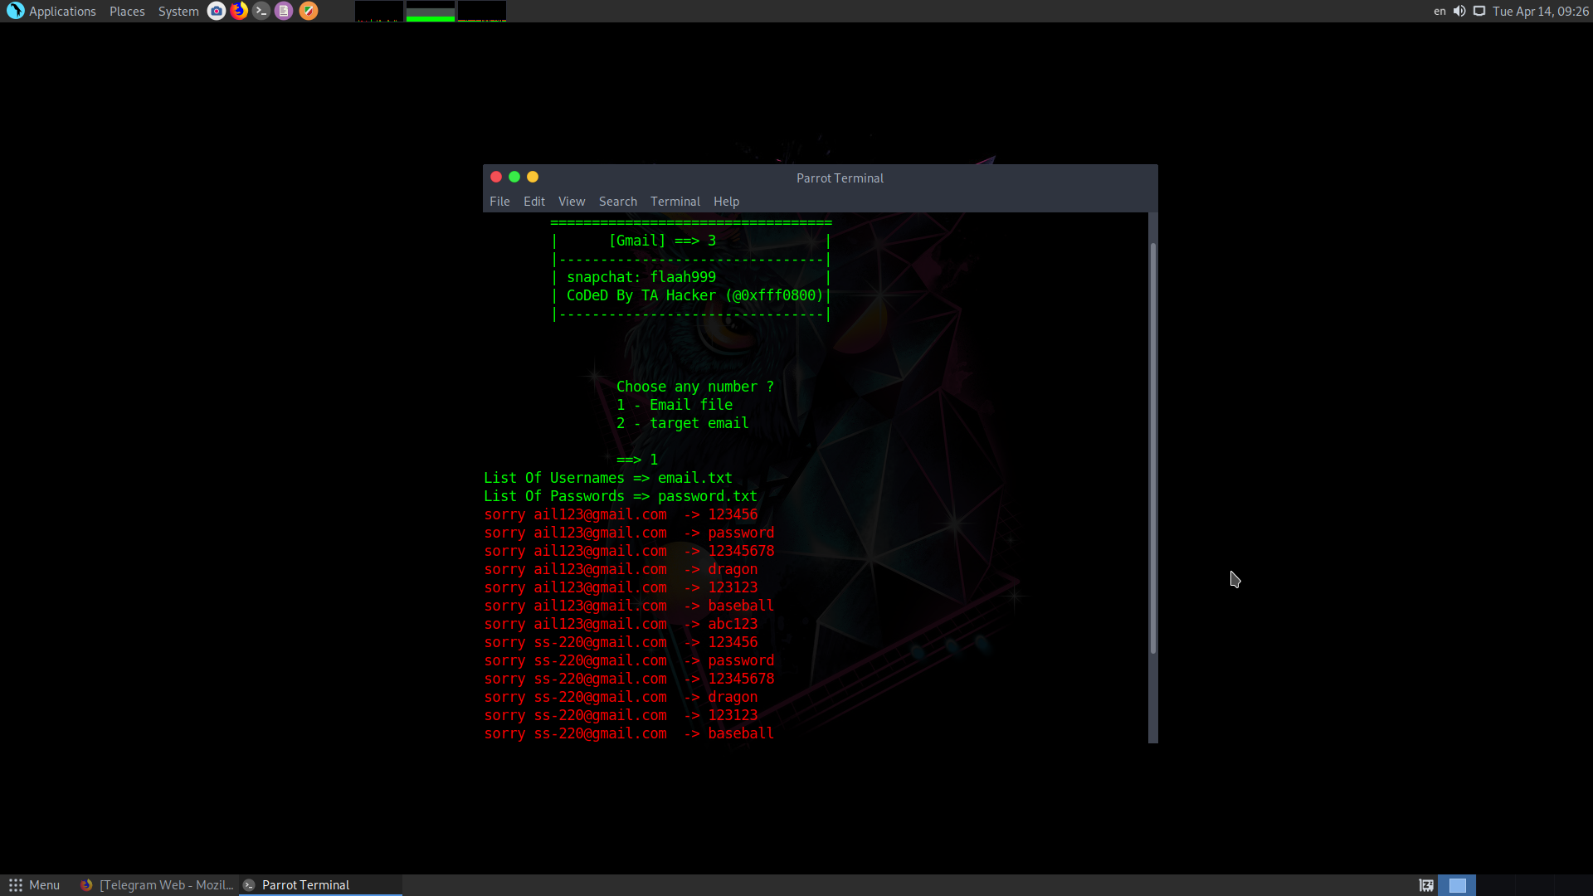This screenshot has width=1593, height=896.
Task: Switch to Telegram Web Firefox window
Action: [158, 885]
